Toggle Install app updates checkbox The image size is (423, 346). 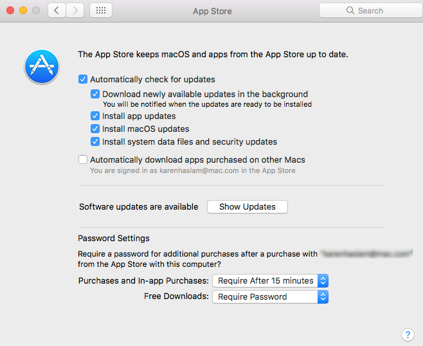95,116
